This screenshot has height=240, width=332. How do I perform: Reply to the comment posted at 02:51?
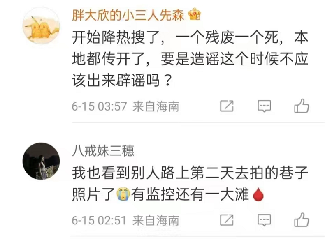point(264,220)
